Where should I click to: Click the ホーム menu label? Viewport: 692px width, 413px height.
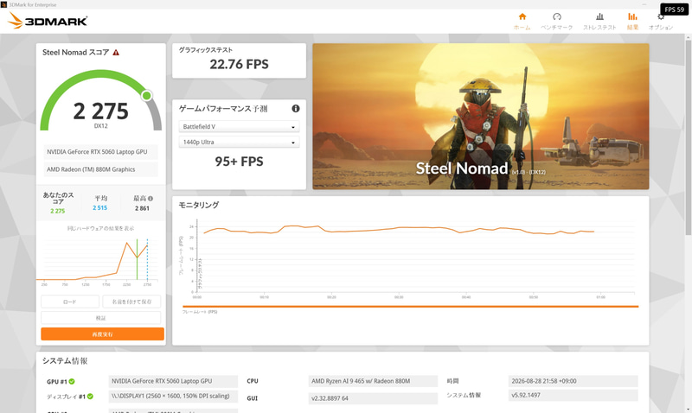coord(522,28)
